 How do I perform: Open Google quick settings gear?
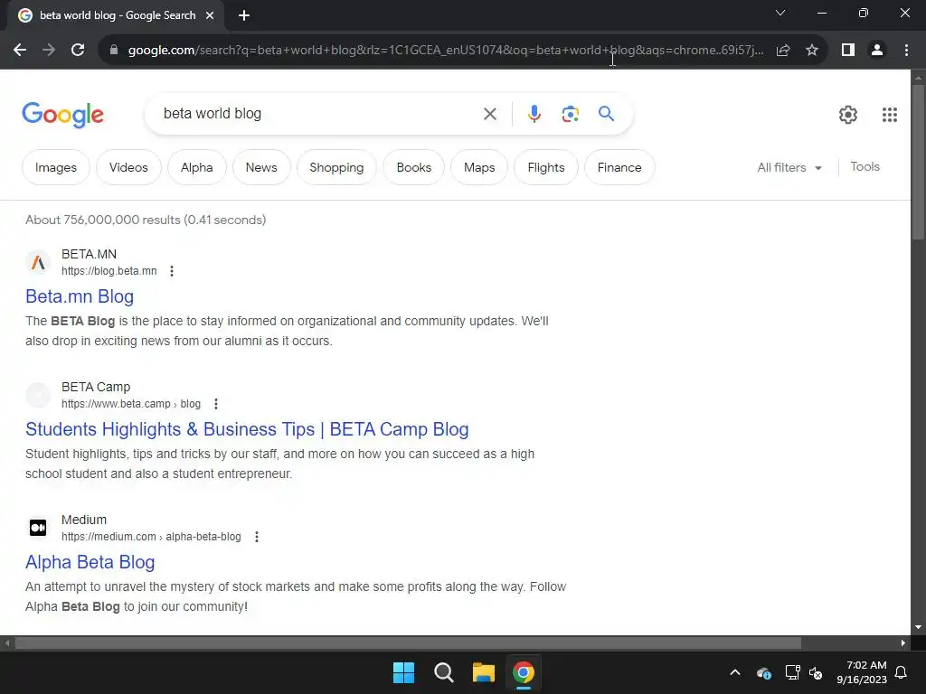tap(848, 115)
